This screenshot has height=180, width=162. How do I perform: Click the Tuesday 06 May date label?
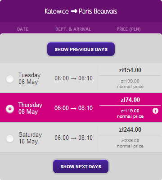(30, 78)
